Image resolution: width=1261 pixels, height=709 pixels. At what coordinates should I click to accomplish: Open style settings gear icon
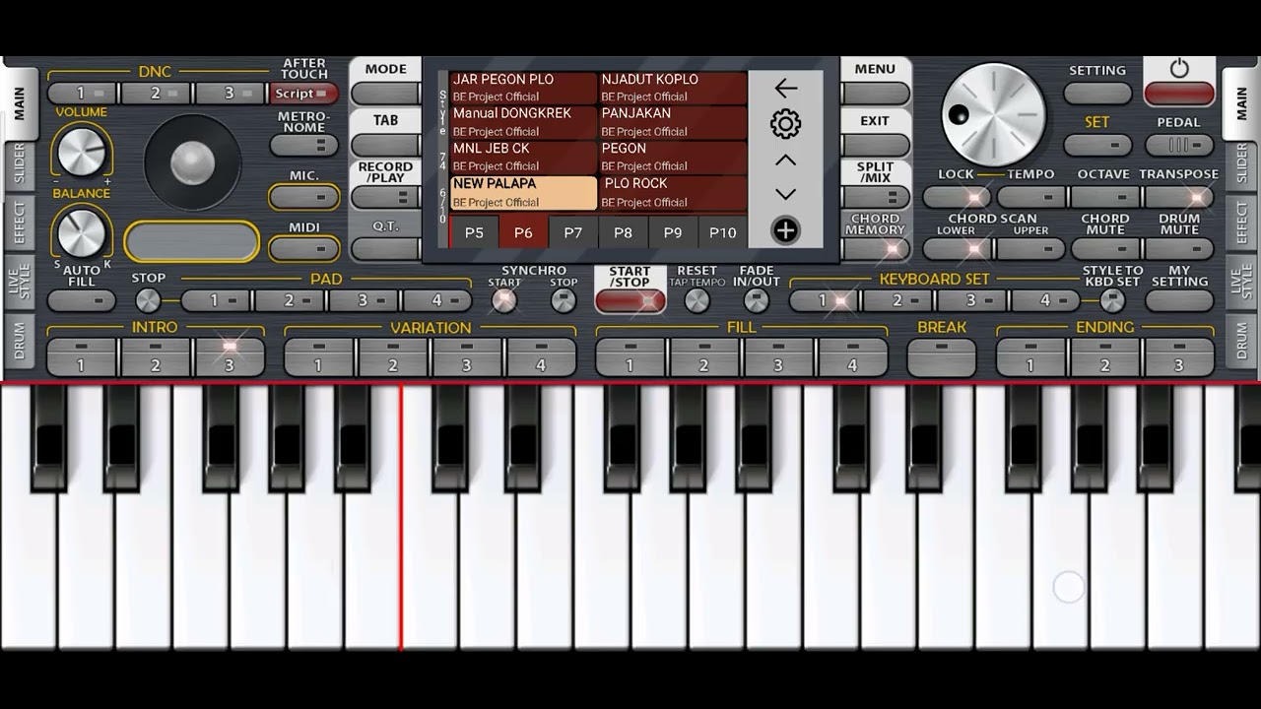click(785, 124)
